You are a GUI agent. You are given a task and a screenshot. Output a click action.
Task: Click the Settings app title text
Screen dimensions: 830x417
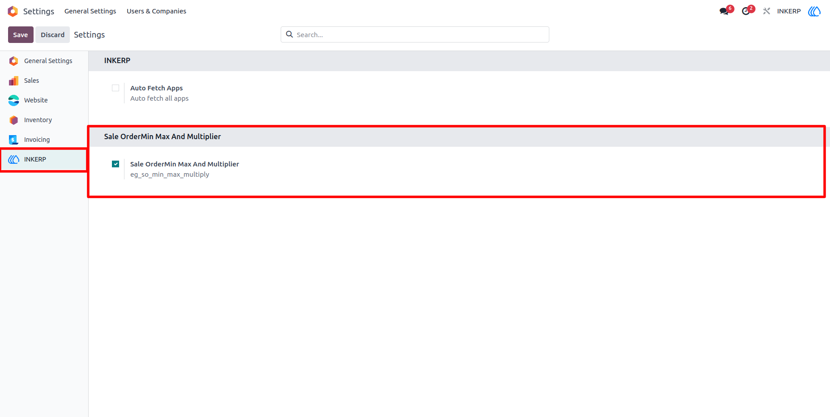click(x=39, y=11)
